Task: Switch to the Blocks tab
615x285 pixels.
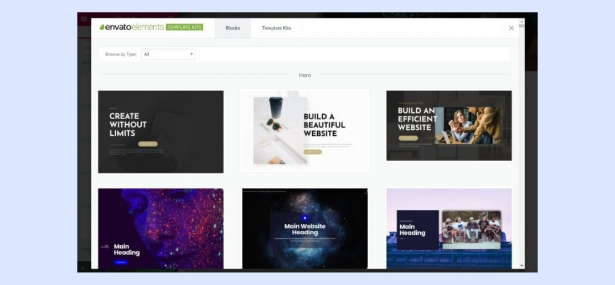Action: (x=232, y=28)
